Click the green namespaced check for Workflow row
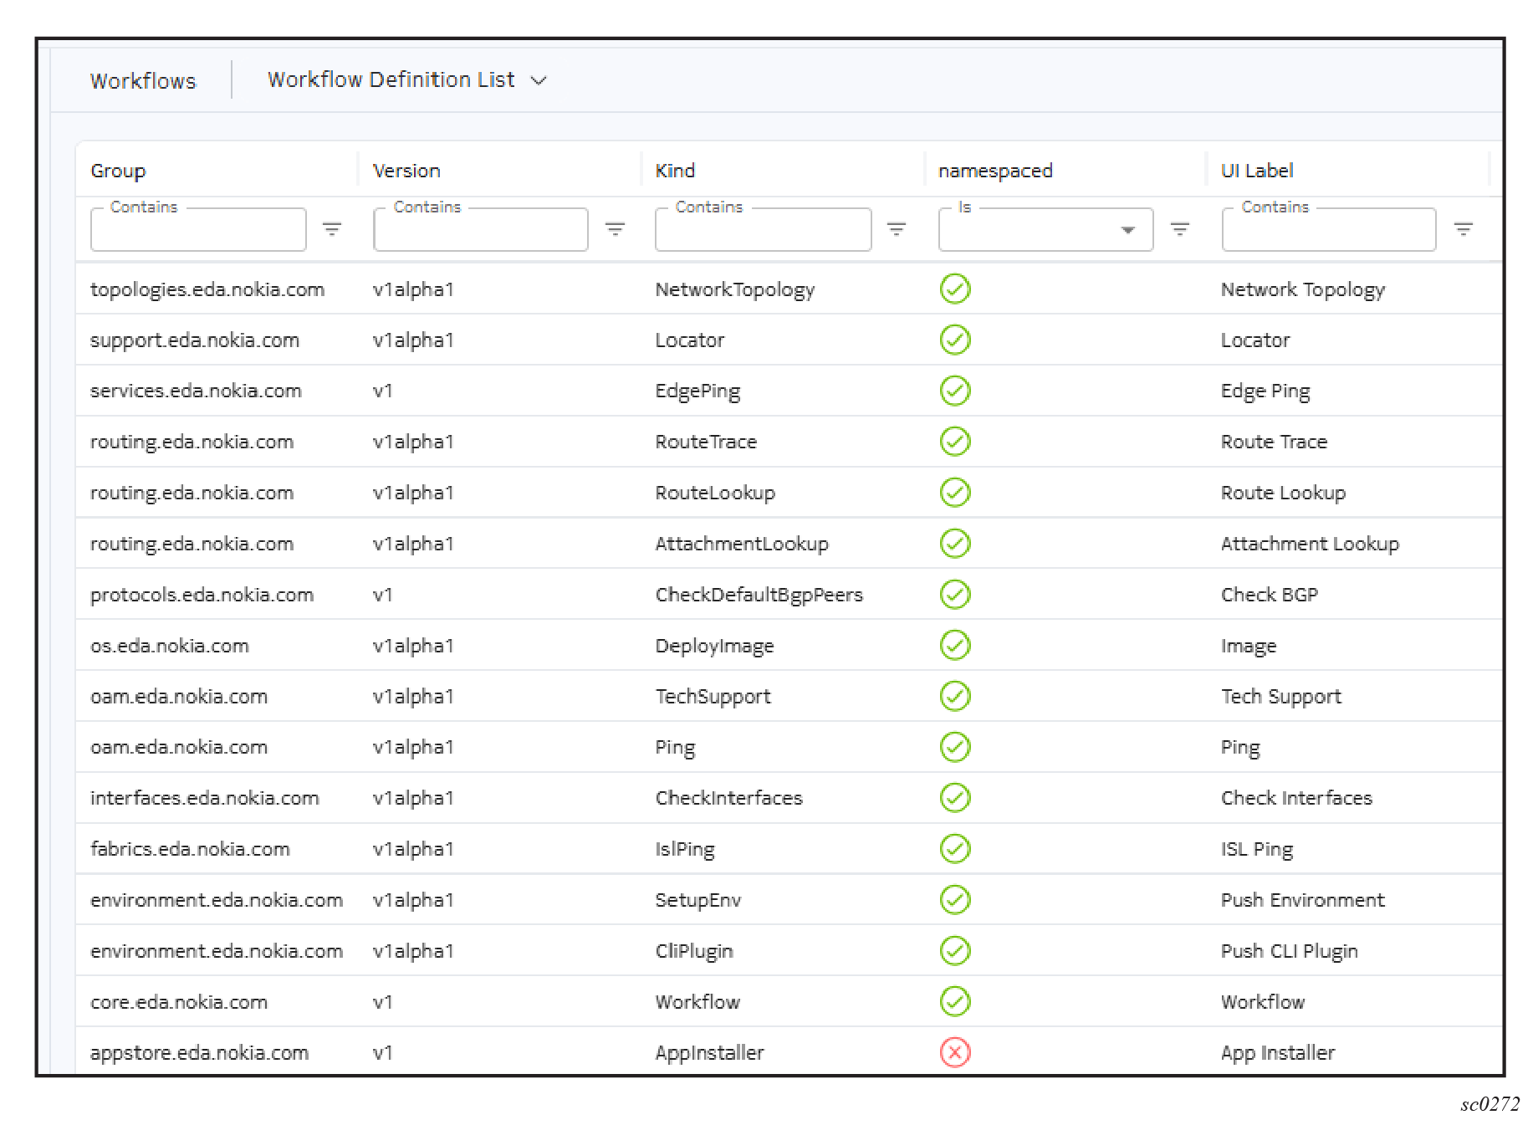The height and width of the screenshot is (1125, 1538). tap(955, 1001)
